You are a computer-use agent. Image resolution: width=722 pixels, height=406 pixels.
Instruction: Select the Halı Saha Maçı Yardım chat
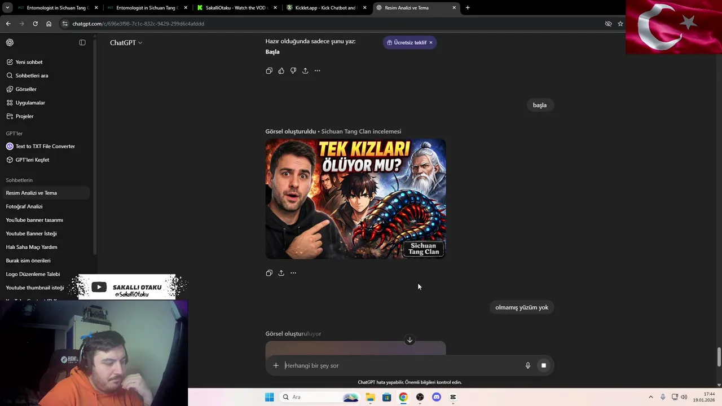[x=45, y=247]
